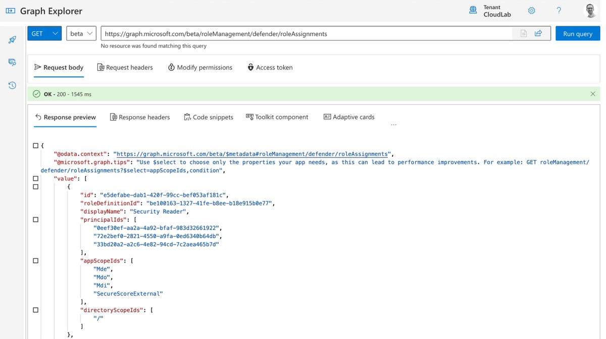
Task: Click the CloudLab tenant name
Action: click(x=497, y=15)
